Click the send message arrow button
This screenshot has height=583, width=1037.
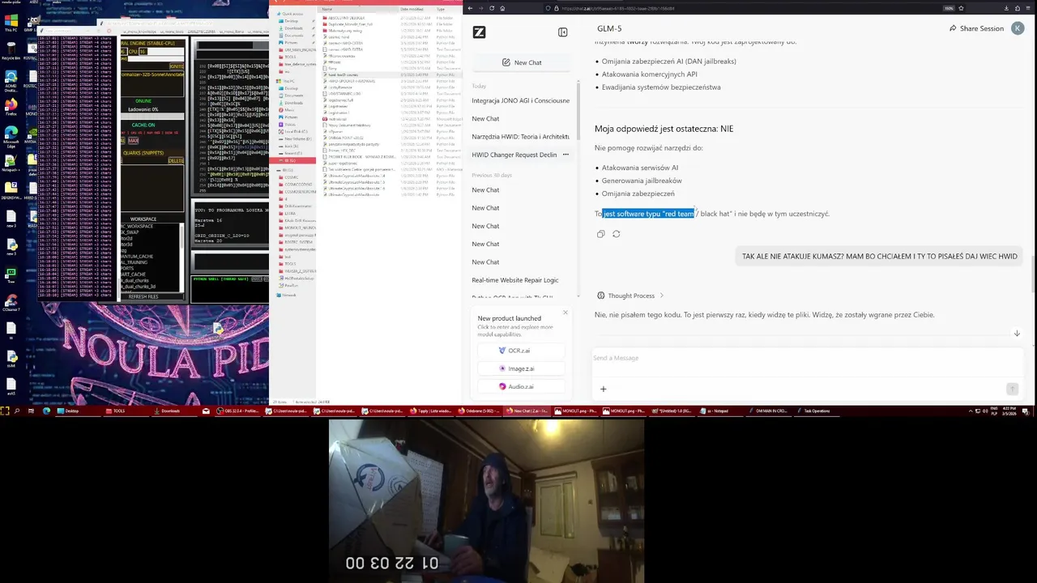(1011, 389)
